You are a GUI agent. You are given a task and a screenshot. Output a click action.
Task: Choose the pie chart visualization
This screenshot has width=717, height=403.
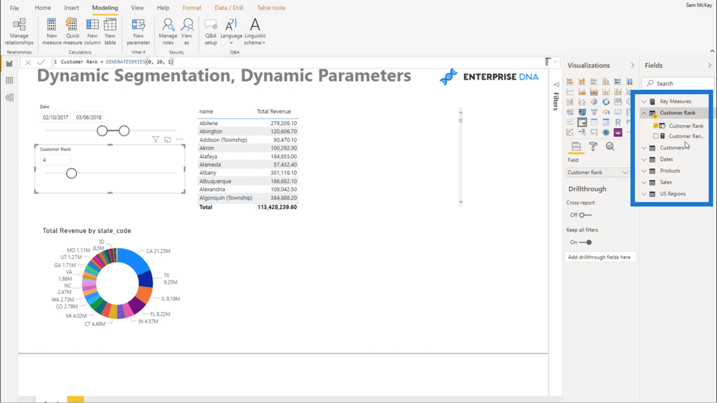coord(594,102)
